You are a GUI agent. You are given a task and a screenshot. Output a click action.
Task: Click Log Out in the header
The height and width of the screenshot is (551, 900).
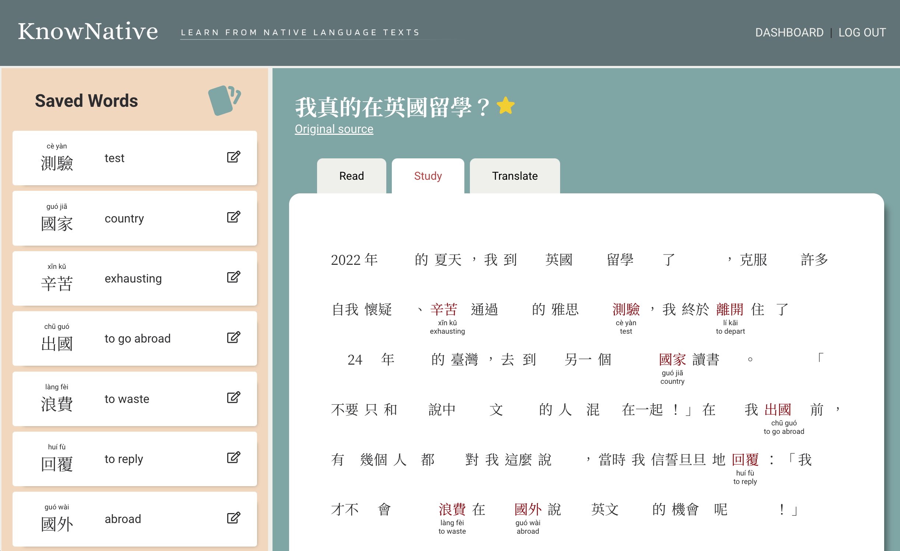click(862, 32)
